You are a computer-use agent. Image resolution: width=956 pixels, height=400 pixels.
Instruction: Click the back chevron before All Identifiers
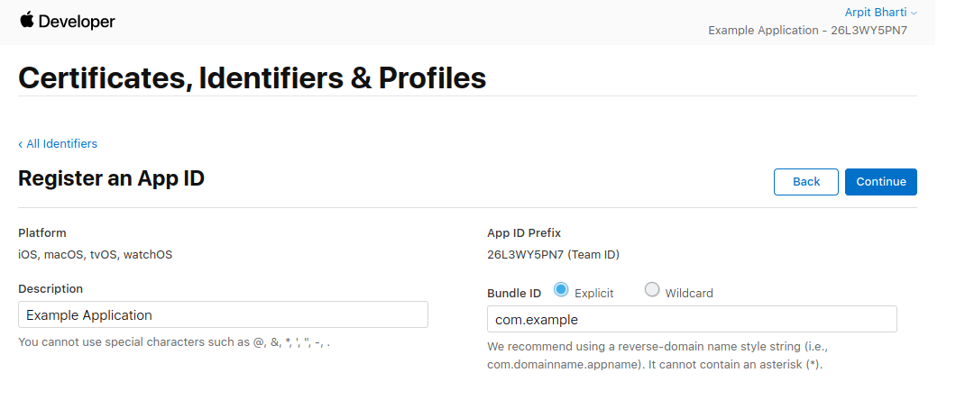click(x=20, y=144)
